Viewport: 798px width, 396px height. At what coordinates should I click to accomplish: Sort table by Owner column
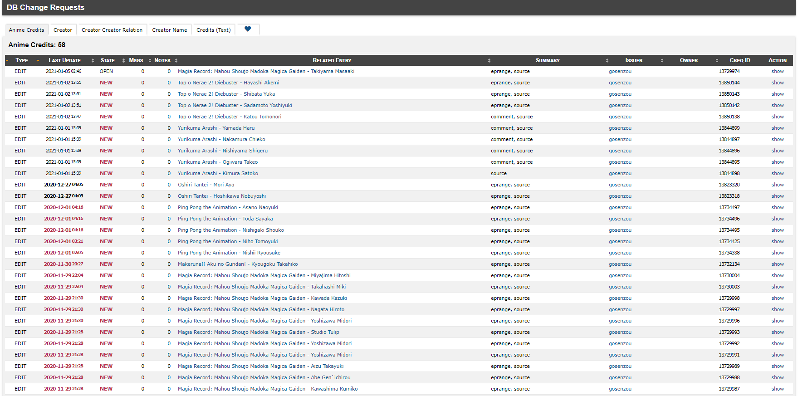(688, 60)
